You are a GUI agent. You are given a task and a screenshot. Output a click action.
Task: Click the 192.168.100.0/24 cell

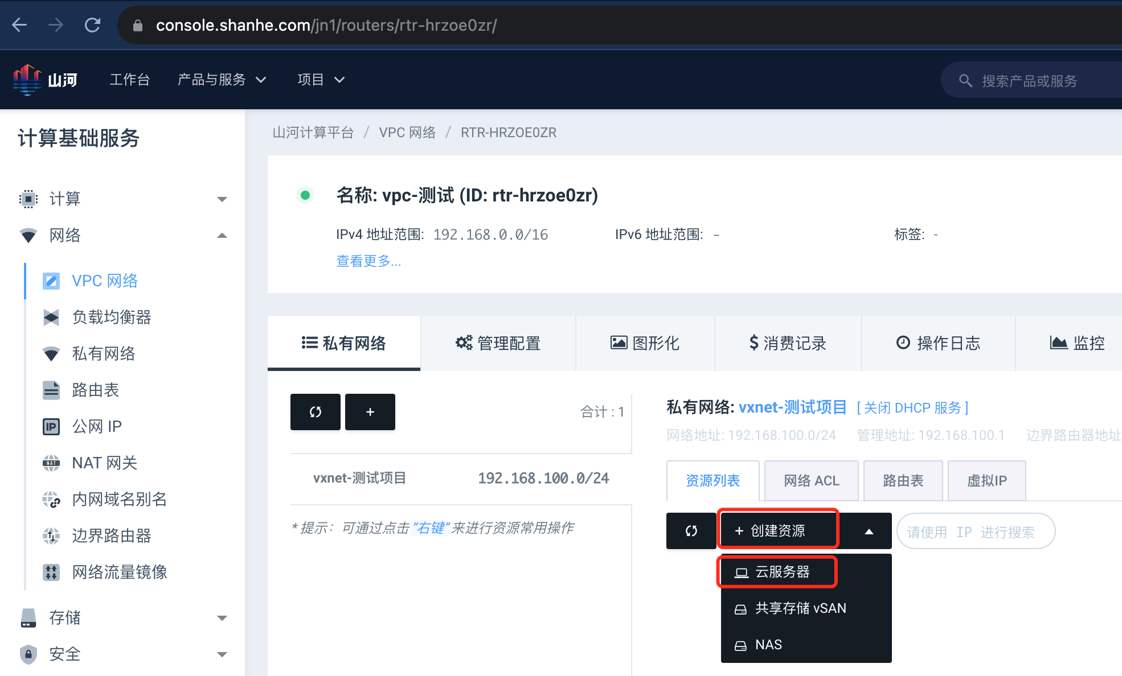tap(543, 479)
